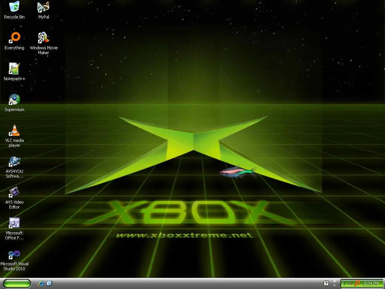Image resolution: width=385 pixels, height=289 pixels.
Task: Click the Quick Launch icon beside Internet Explorer
Action: (x=49, y=283)
